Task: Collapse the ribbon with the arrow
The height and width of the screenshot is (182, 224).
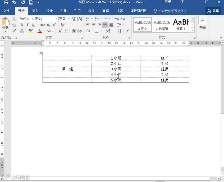Action: coord(221,38)
